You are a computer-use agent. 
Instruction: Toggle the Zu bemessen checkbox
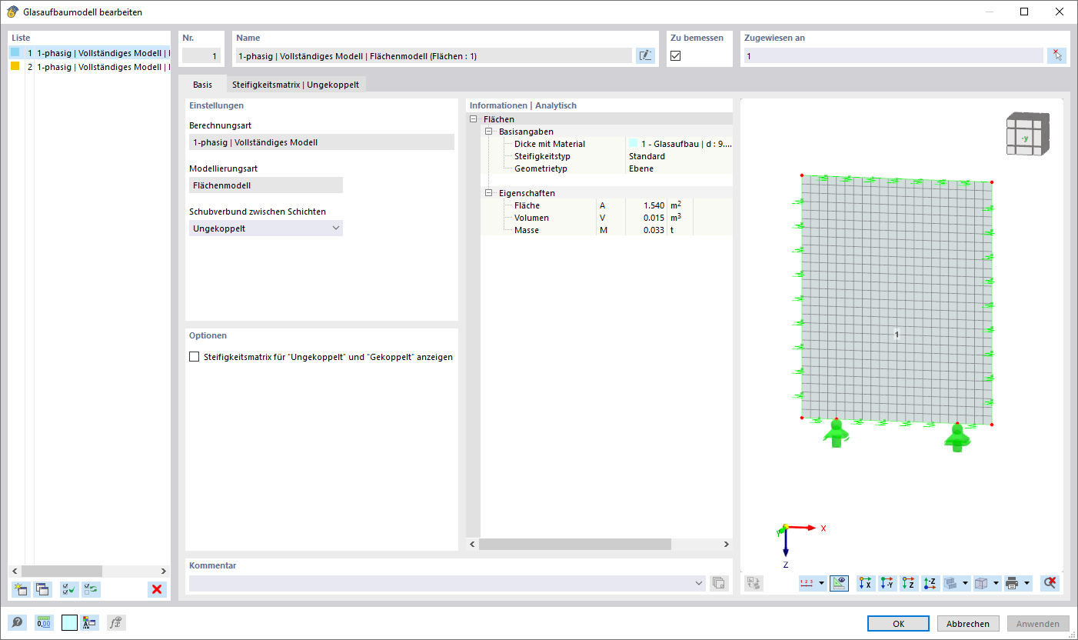click(676, 55)
